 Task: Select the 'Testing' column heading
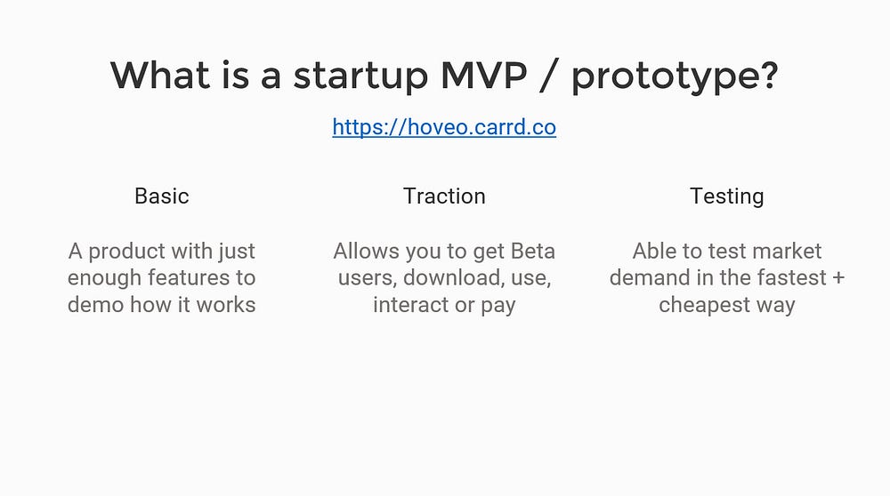pyautogui.click(x=726, y=196)
